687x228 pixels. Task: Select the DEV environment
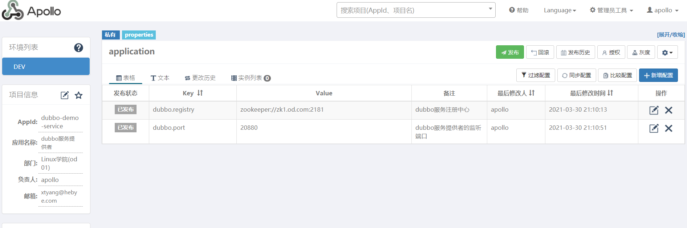[x=46, y=66]
